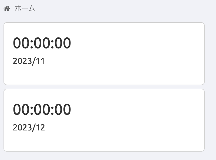Click the home icon in the breadcrumb
Image resolution: width=216 pixels, height=160 pixels.
click(6, 8)
